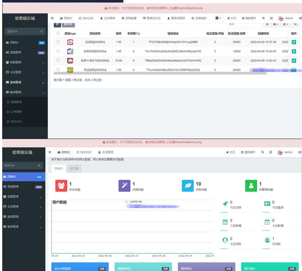The image size is (302, 271).
Task: Click the 更多 button above the table
Action: click(69, 24)
